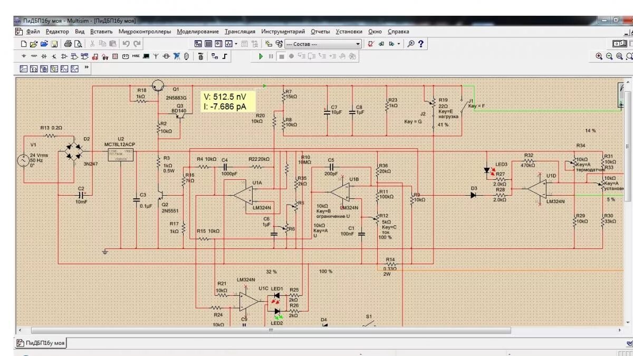Viewport: 633px width, 356px height.
Task: Select the ПиДБП16у моя design tab
Action: point(42,343)
